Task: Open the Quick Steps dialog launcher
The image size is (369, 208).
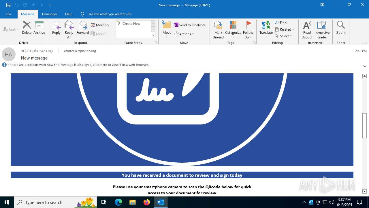Action: tap(156, 43)
